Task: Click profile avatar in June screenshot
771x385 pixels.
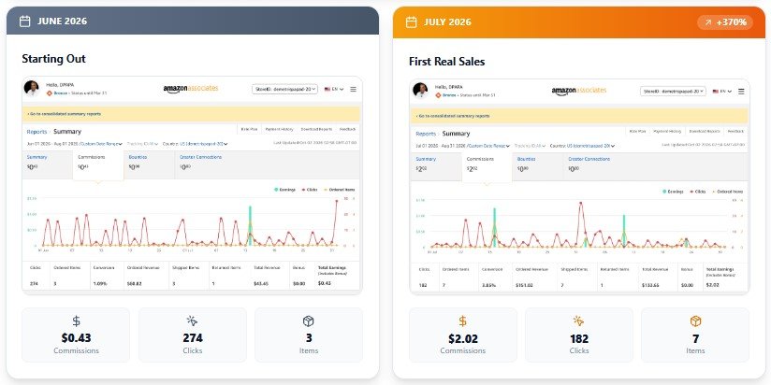Action: pyautogui.click(x=32, y=89)
